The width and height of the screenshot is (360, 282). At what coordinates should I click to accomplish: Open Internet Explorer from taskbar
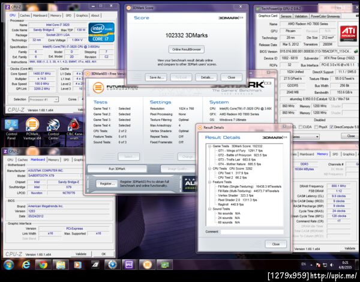click(26, 264)
